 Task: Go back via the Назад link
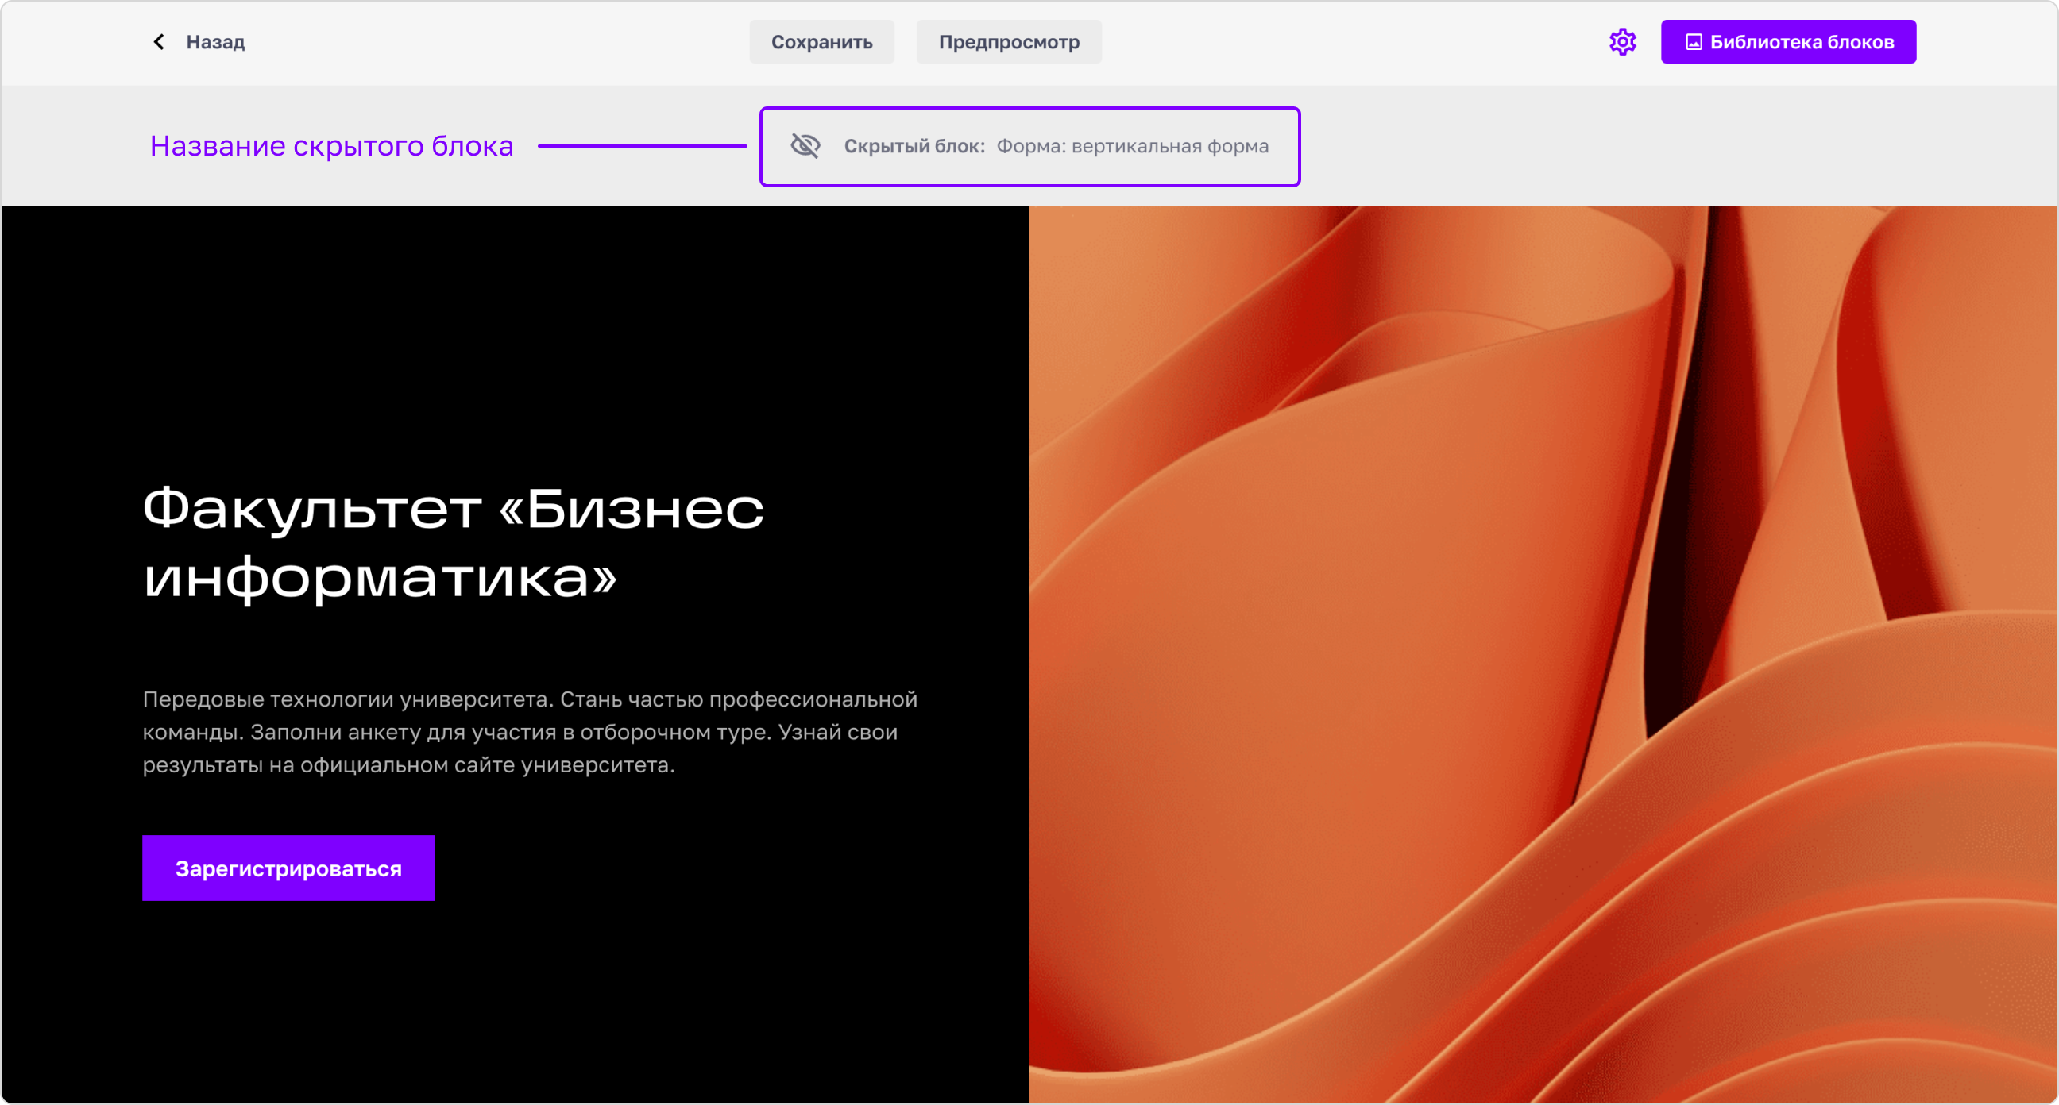215,42
